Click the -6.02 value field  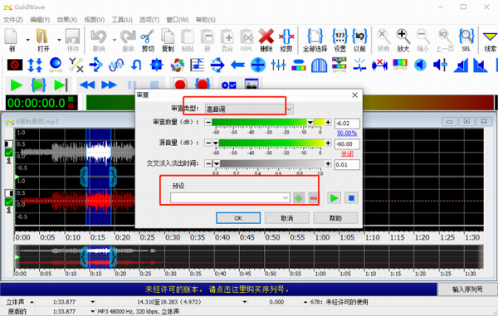point(347,124)
